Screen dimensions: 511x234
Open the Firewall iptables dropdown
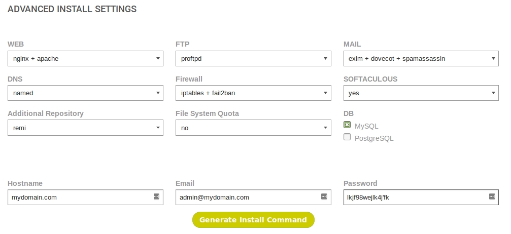click(x=253, y=93)
